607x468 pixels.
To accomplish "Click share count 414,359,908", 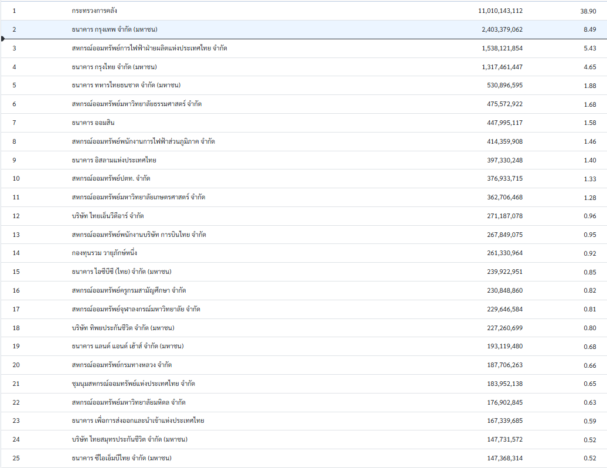I will (x=505, y=141).
